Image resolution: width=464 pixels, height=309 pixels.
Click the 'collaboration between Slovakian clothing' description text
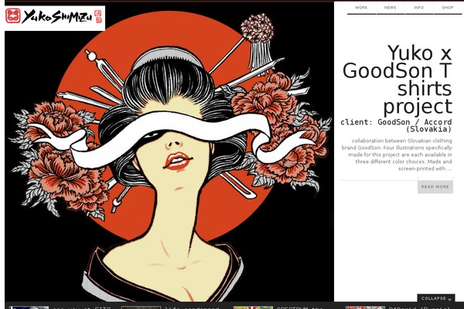click(x=397, y=154)
